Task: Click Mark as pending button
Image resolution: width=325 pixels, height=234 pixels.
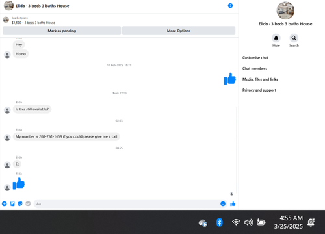Action: pyautogui.click(x=62, y=31)
